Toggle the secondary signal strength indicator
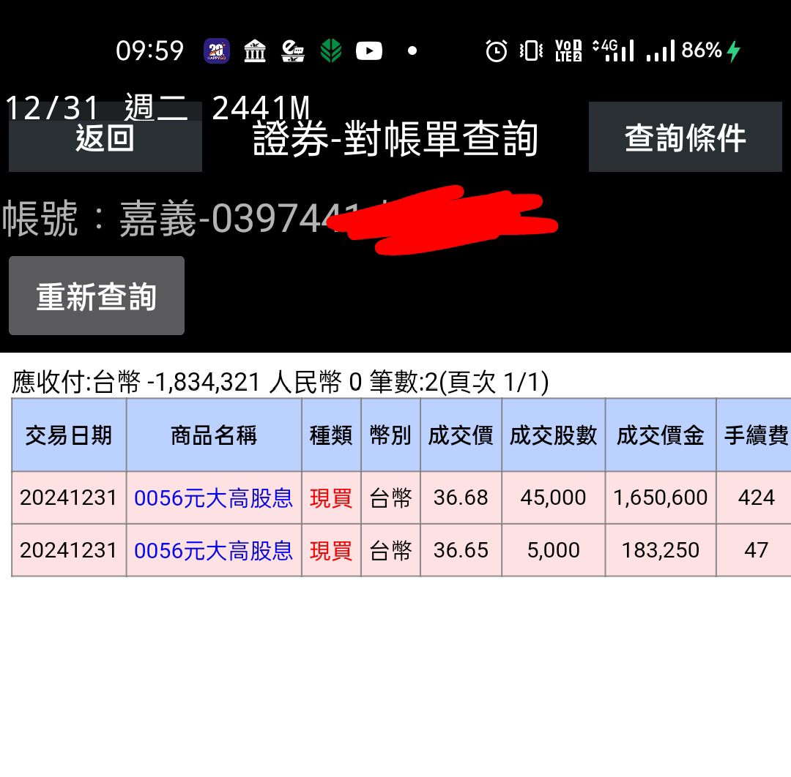The width and height of the screenshot is (791, 777). (x=659, y=51)
